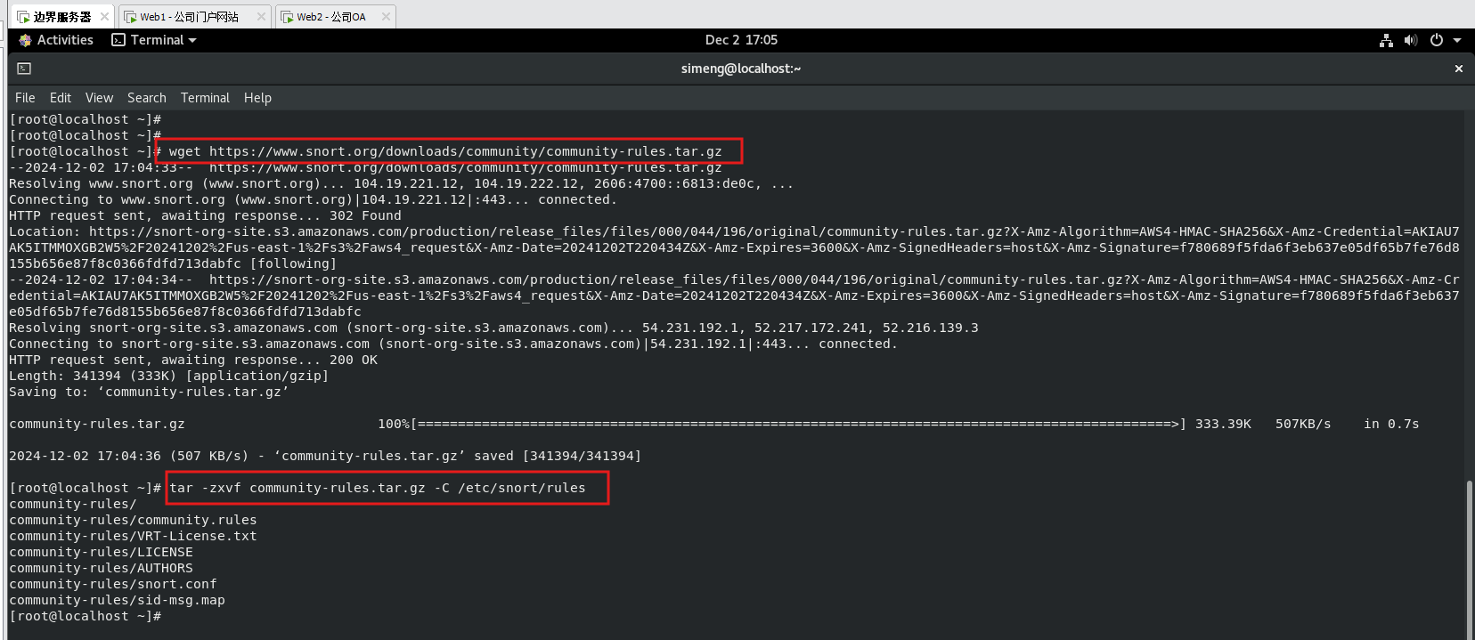Click the volume speaker icon
This screenshot has height=640, width=1475.
coord(1410,40)
